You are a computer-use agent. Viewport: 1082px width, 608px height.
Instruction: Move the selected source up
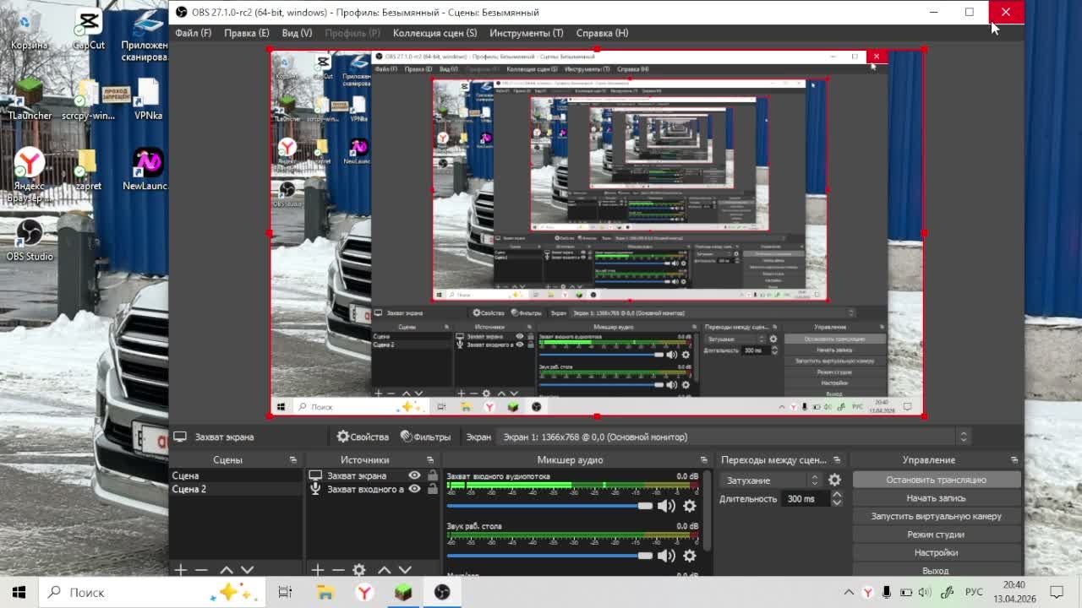pyautogui.click(x=385, y=570)
